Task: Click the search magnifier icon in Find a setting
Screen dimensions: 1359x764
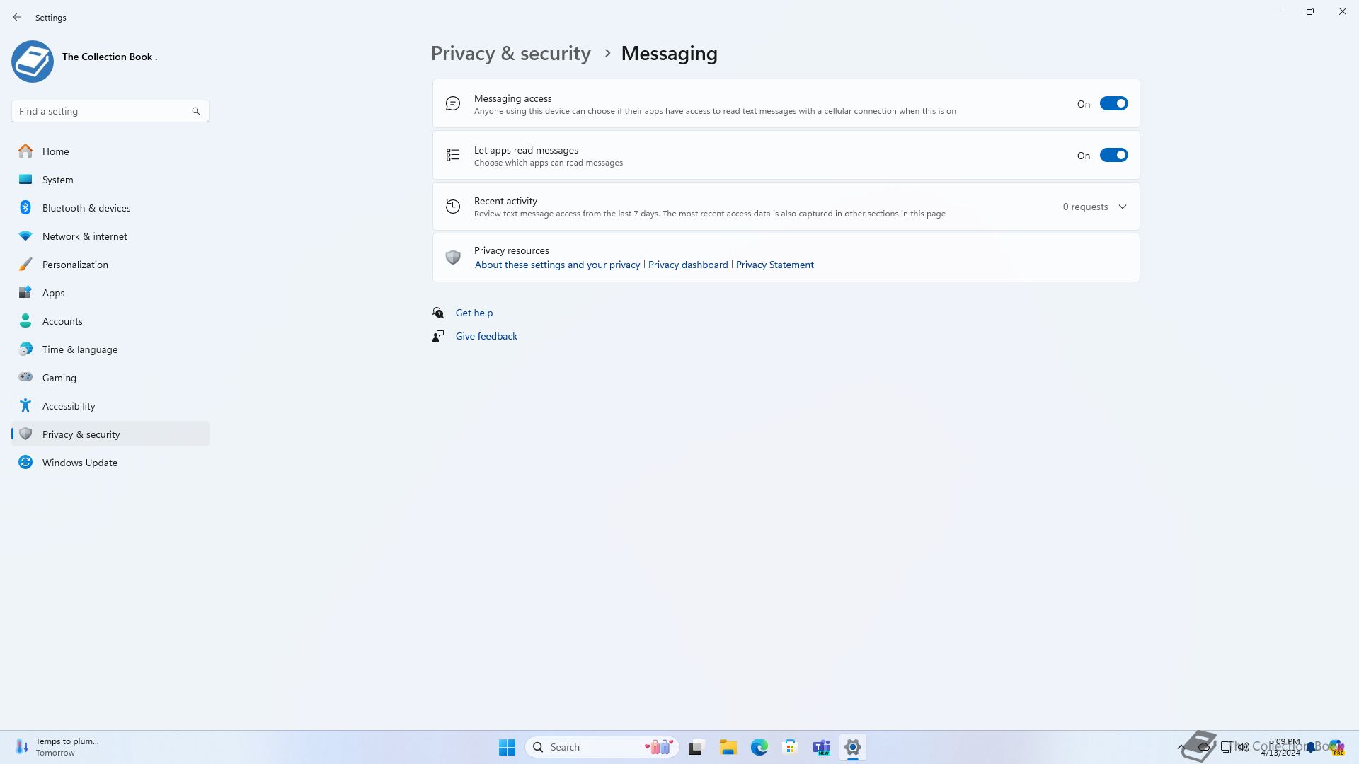Action: pyautogui.click(x=196, y=111)
